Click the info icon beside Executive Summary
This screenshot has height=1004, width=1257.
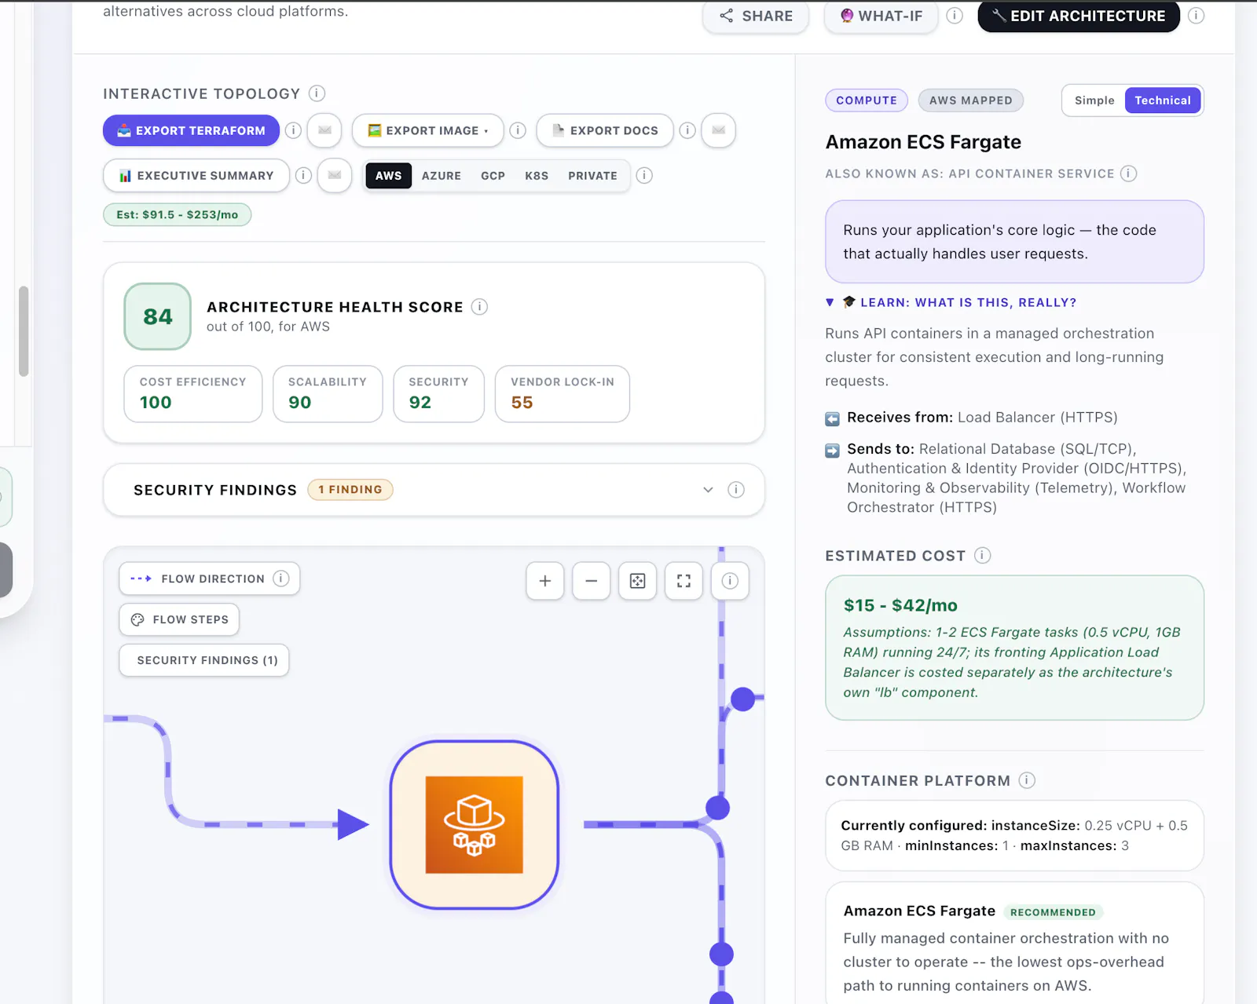(303, 175)
